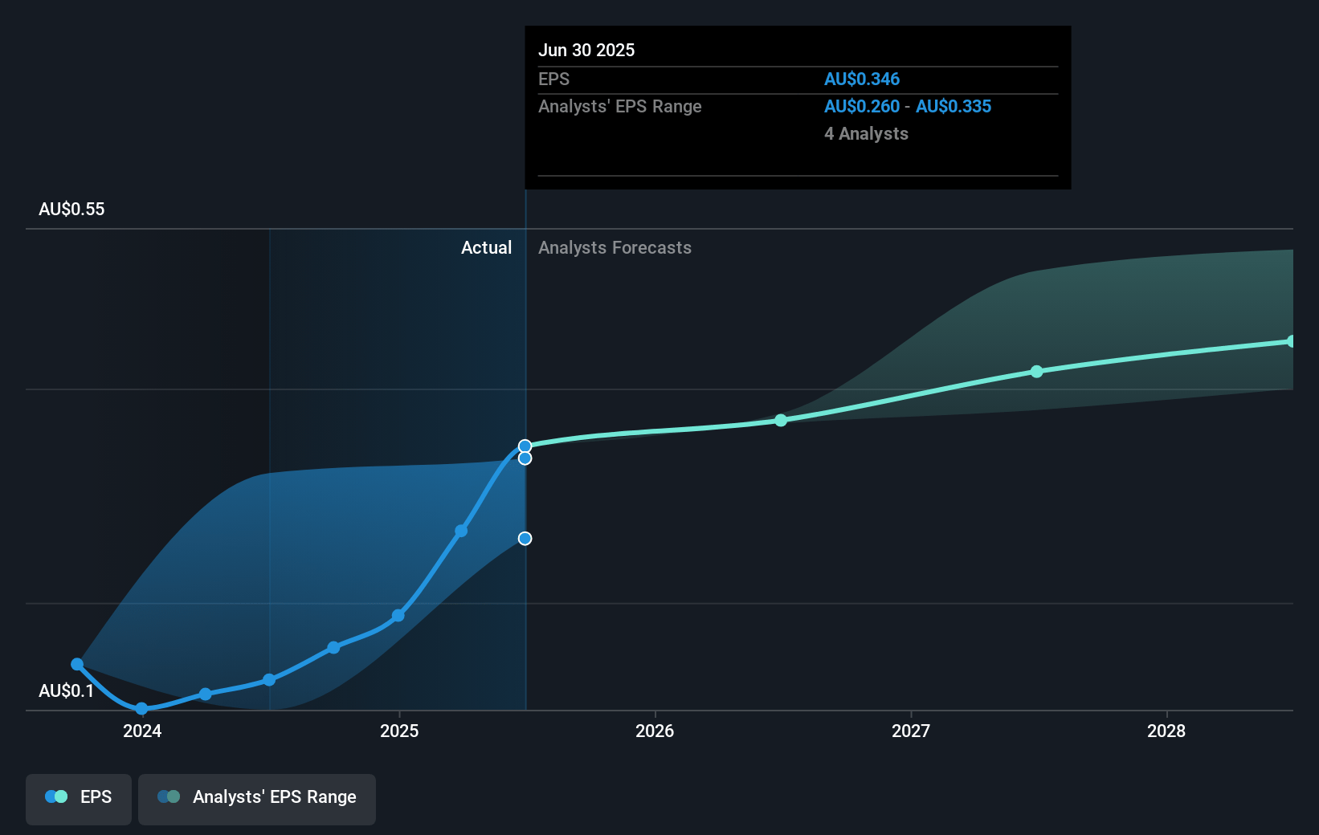The height and width of the screenshot is (835, 1319).
Task: Toggle the EPS legend button
Action: pyautogui.click(x=79, y=798)
